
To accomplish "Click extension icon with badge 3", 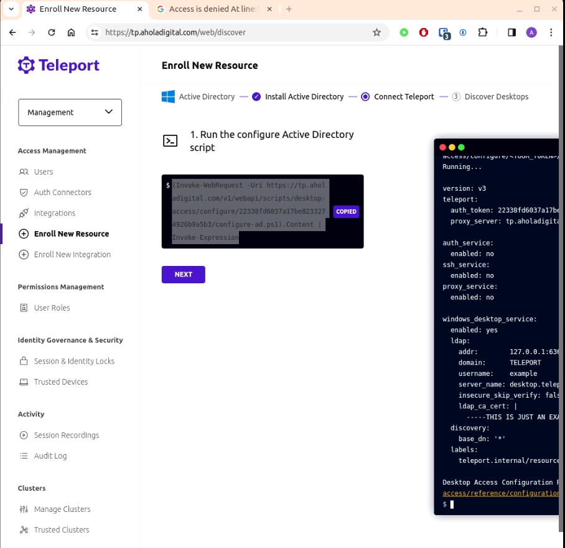I will coord(444,34).
